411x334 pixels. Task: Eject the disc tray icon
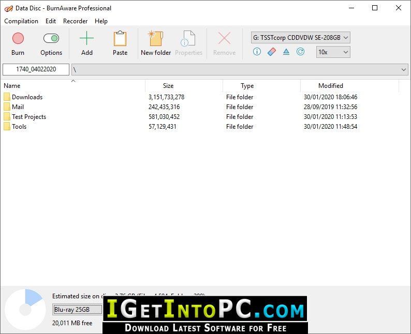(x=286, y=52)
